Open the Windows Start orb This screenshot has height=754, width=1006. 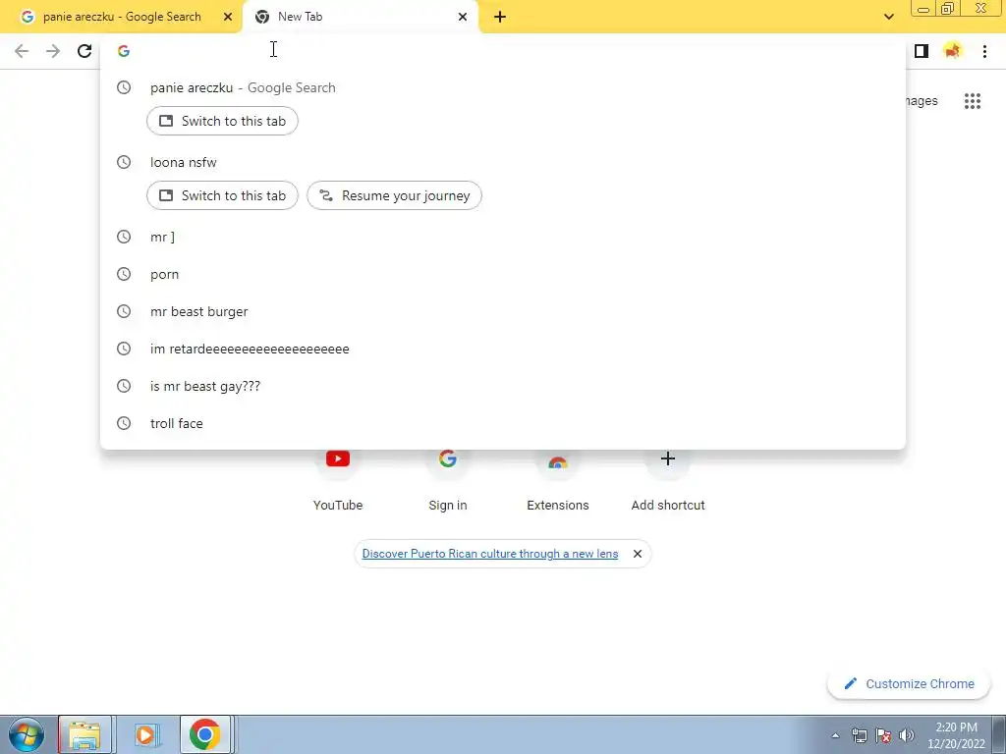27,734
